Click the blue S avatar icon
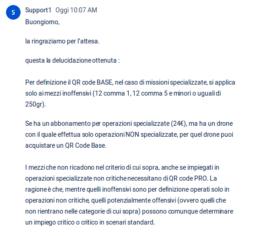The height and width of the screenshot is (236, 256). tap(13, 12)
